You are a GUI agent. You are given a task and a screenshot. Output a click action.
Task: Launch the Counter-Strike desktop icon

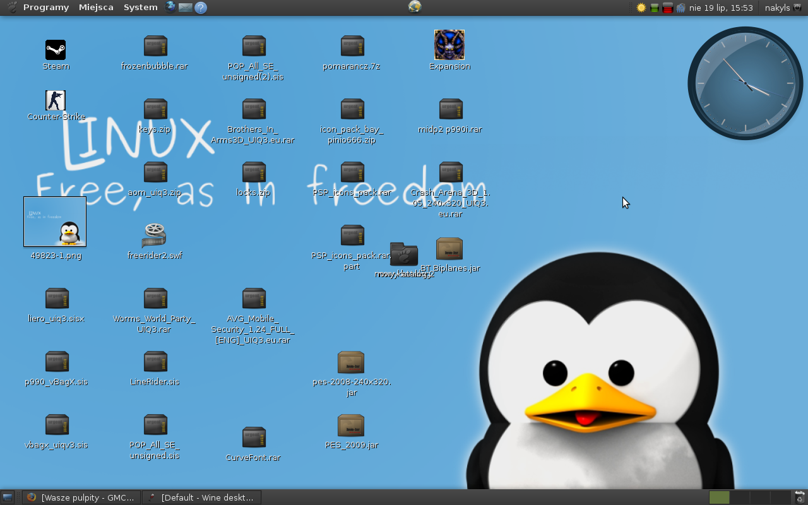56,101
